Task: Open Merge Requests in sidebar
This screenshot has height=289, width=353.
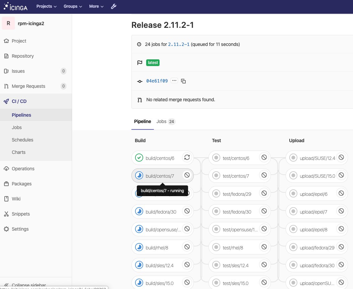Action: tap(28, 86)
